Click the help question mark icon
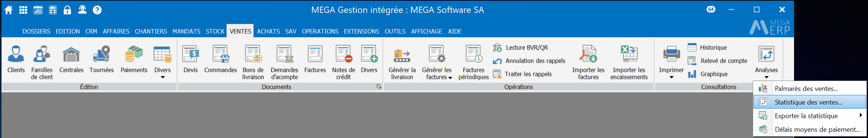The image size is (868, 138). 97,10
